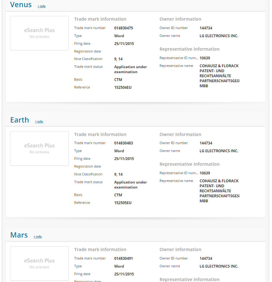Click Venus owner name LG ELECTRONICS INC.

pos(219,36)
